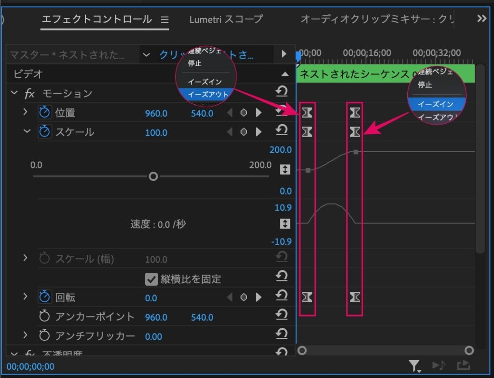Toggle the 位置 stopwatch animation
This screenshot has height=378, width=494.
44,112
